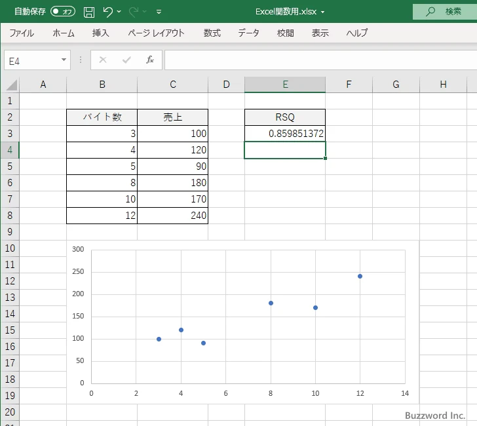Click the cell with value 120
Image resolution: width=477 pixels, height=426 pixels.
click(173, 150)
